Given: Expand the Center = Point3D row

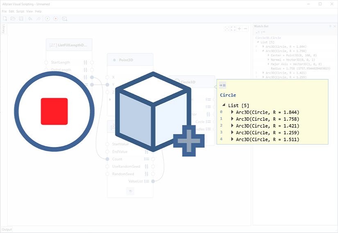Looking at the screenshot, I should pos(268,55).
